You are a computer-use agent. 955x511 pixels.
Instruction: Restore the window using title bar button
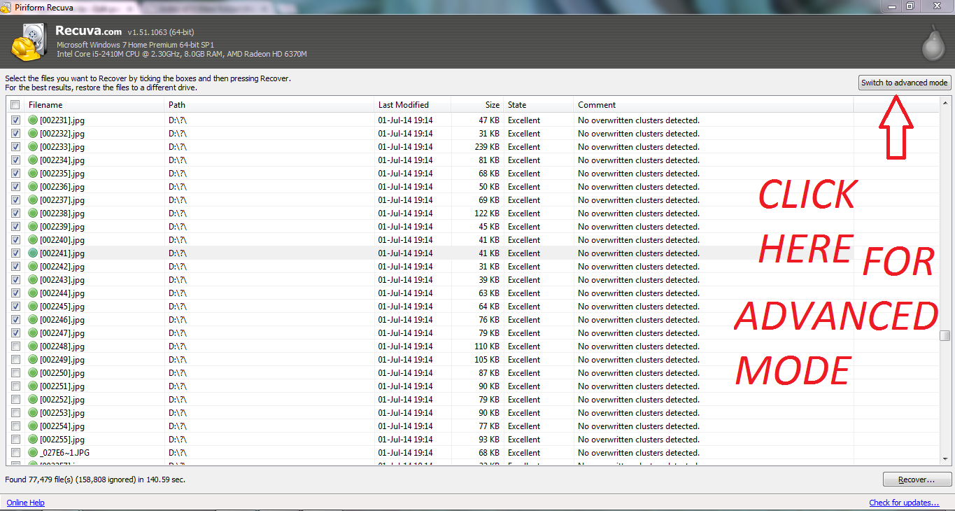click(x=910, y=6)
